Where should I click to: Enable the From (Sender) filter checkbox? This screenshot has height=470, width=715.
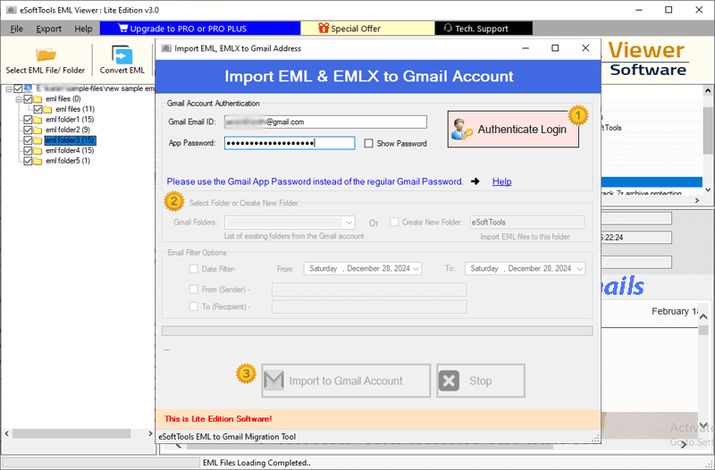point(194,290)
